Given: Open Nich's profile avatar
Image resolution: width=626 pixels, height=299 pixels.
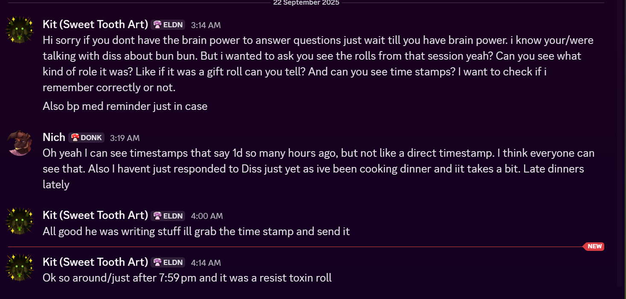Looking at the screenshot, I should click(19, 142).
